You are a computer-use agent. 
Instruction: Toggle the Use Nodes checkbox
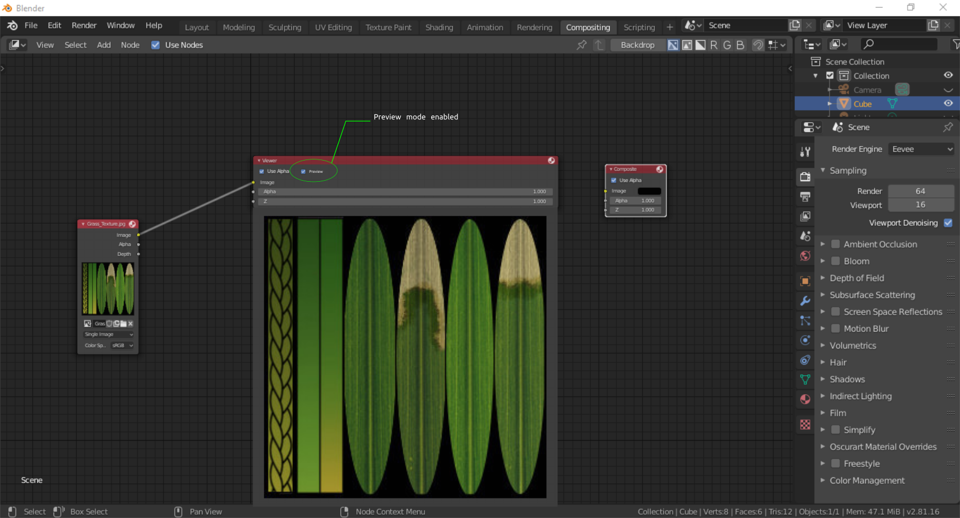[x=156, y=45]
